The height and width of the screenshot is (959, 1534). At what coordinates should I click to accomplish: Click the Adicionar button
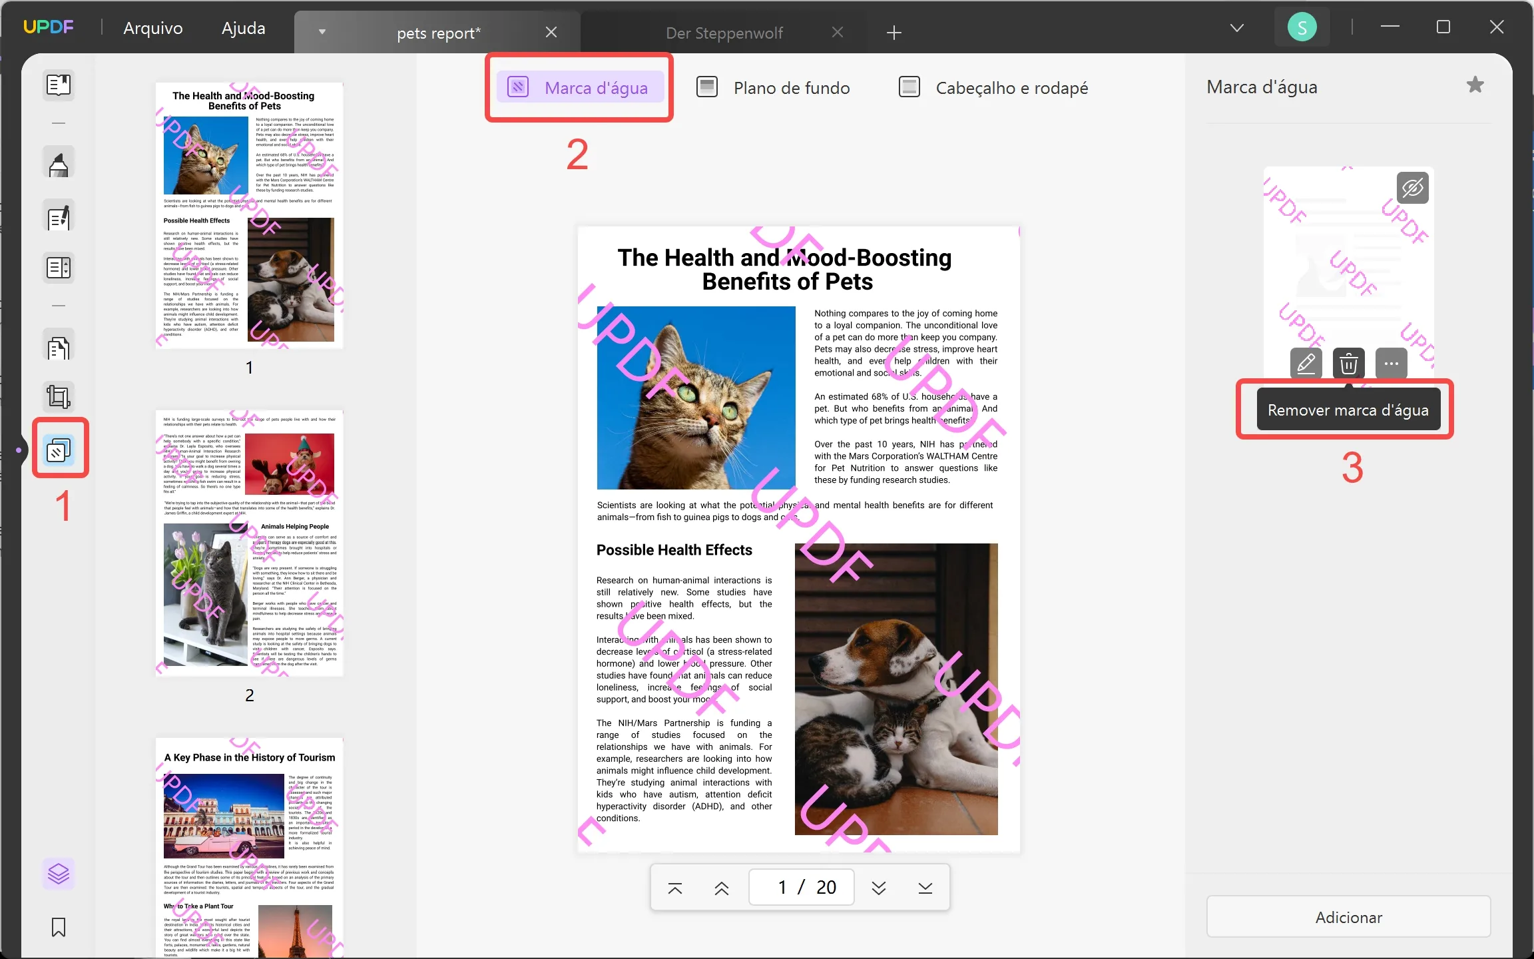pyautogui.click(x=1349, y=917)
